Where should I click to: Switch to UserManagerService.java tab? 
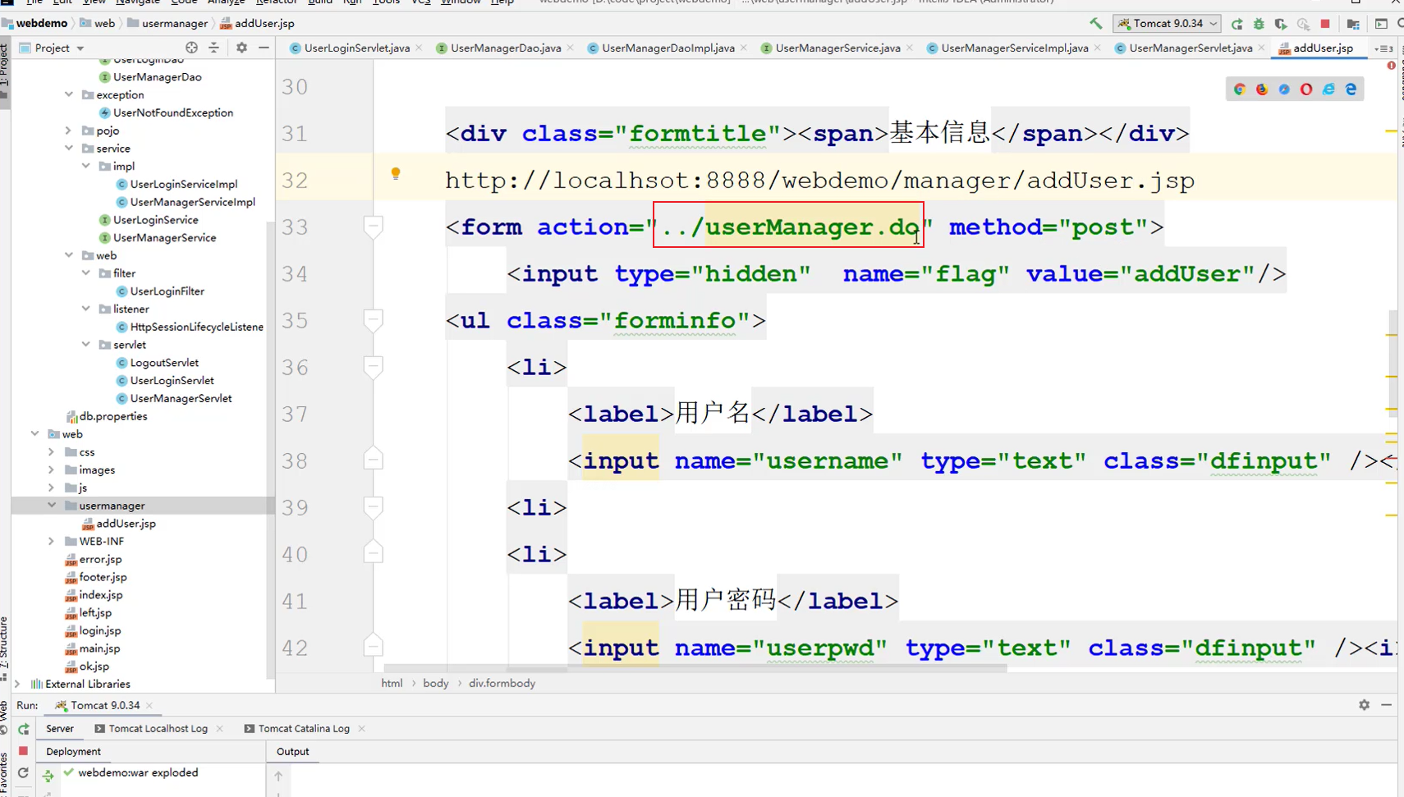(837, 48)
